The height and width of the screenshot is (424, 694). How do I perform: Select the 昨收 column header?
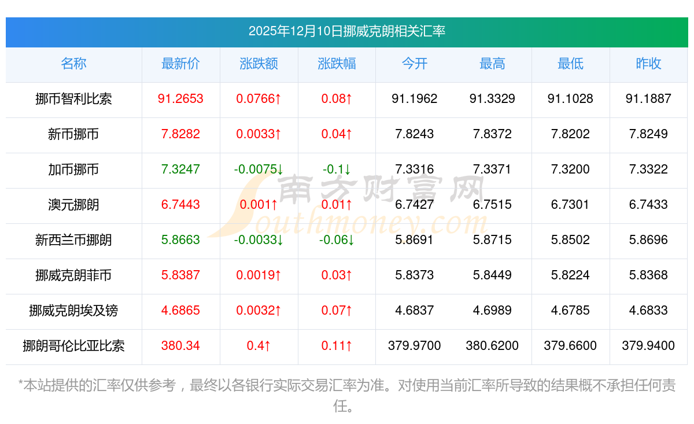click(x=648, y=64)
